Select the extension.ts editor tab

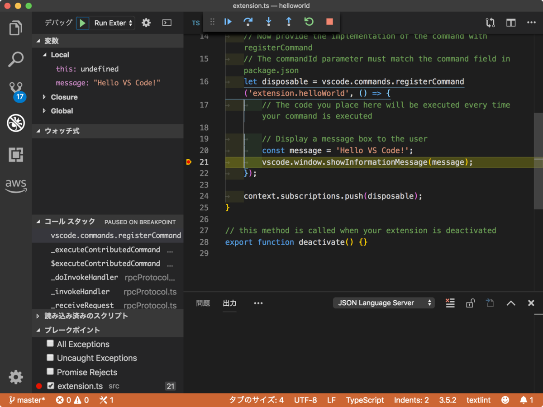[x=195, y=23]
